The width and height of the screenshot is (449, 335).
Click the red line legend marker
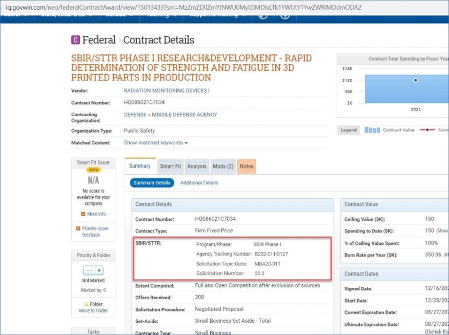tap(427, 130)
